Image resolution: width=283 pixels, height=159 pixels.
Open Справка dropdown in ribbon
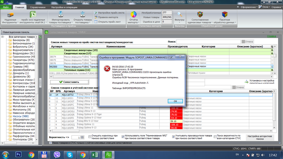click(x=277, y=7)
